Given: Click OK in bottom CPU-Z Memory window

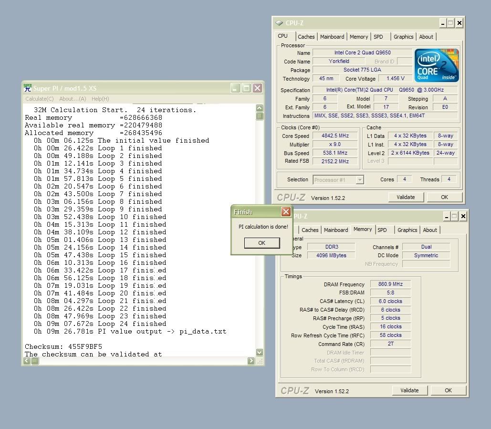Looking at the screenshot, I should click(449, 390).
